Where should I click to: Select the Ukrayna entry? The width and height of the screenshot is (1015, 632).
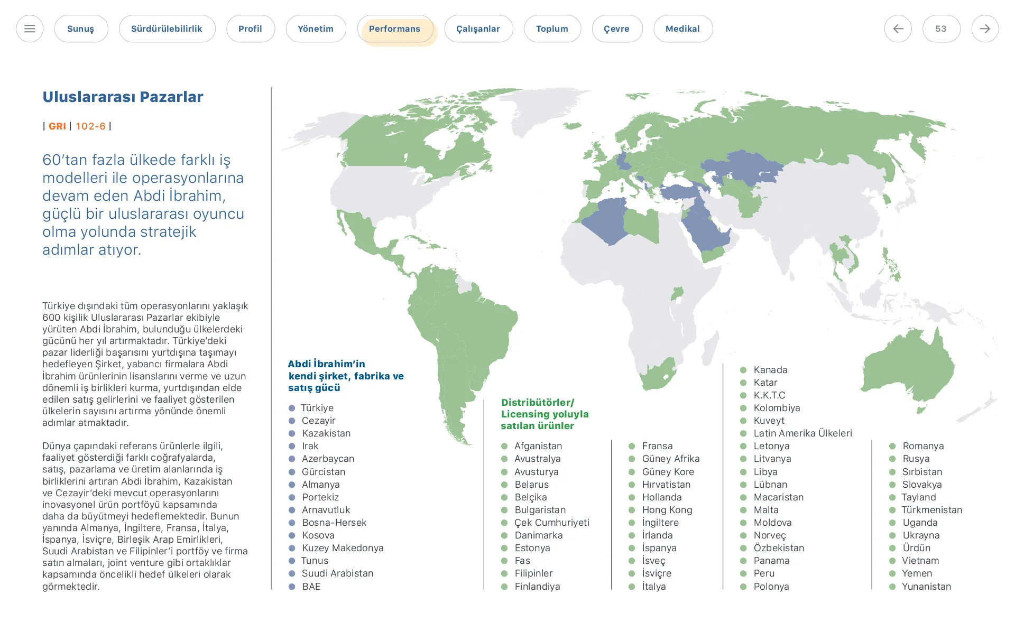[921, 535]
